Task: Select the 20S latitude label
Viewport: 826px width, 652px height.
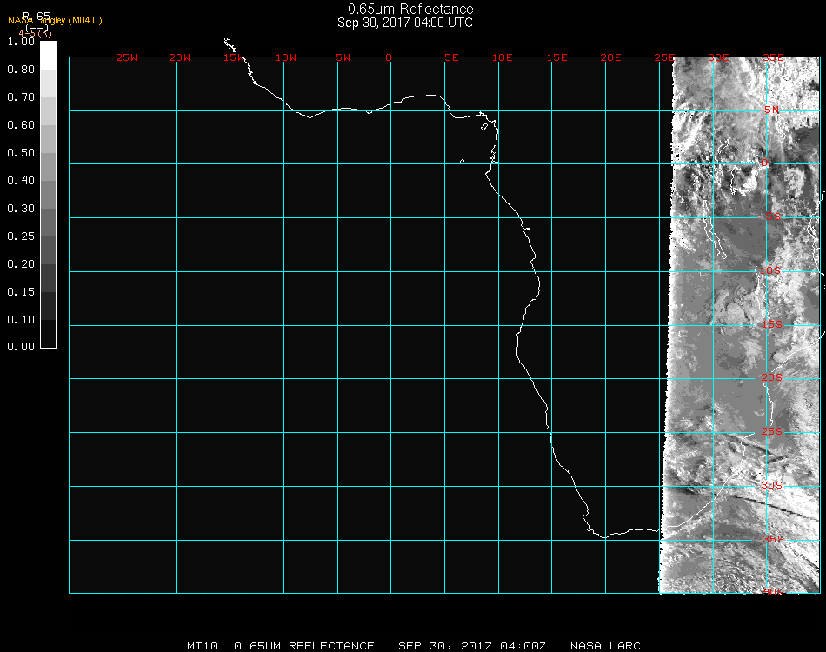Action: click(772, 377)
